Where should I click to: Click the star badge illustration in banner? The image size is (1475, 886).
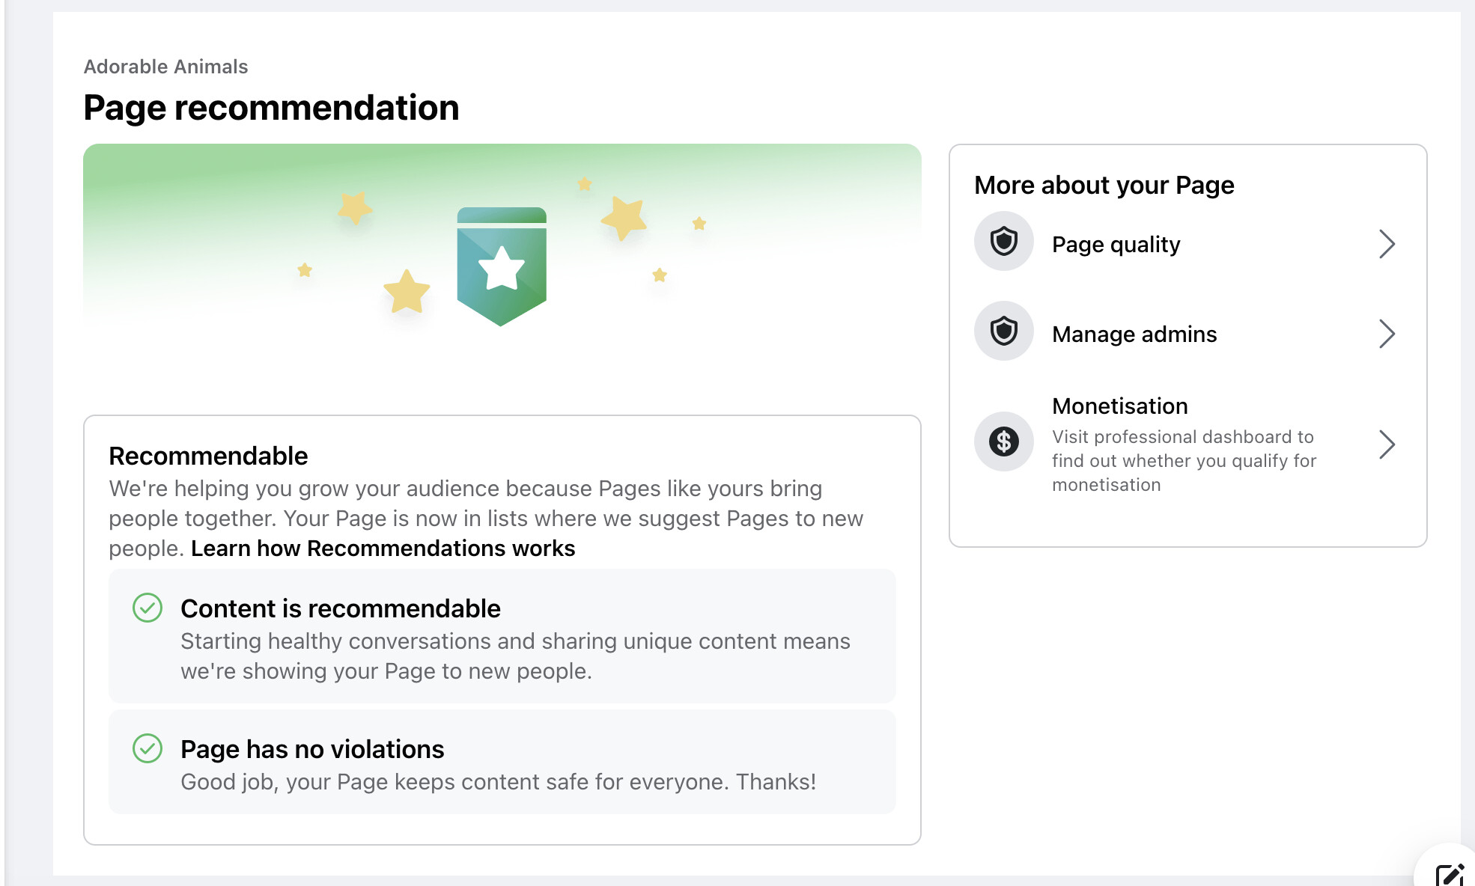(x=502, y=266)
